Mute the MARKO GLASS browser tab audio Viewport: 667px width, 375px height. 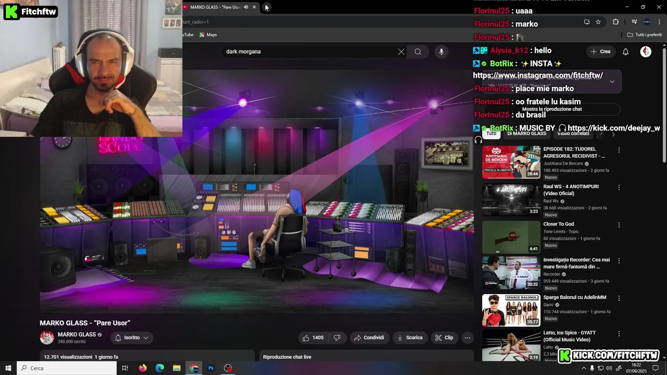245,7
